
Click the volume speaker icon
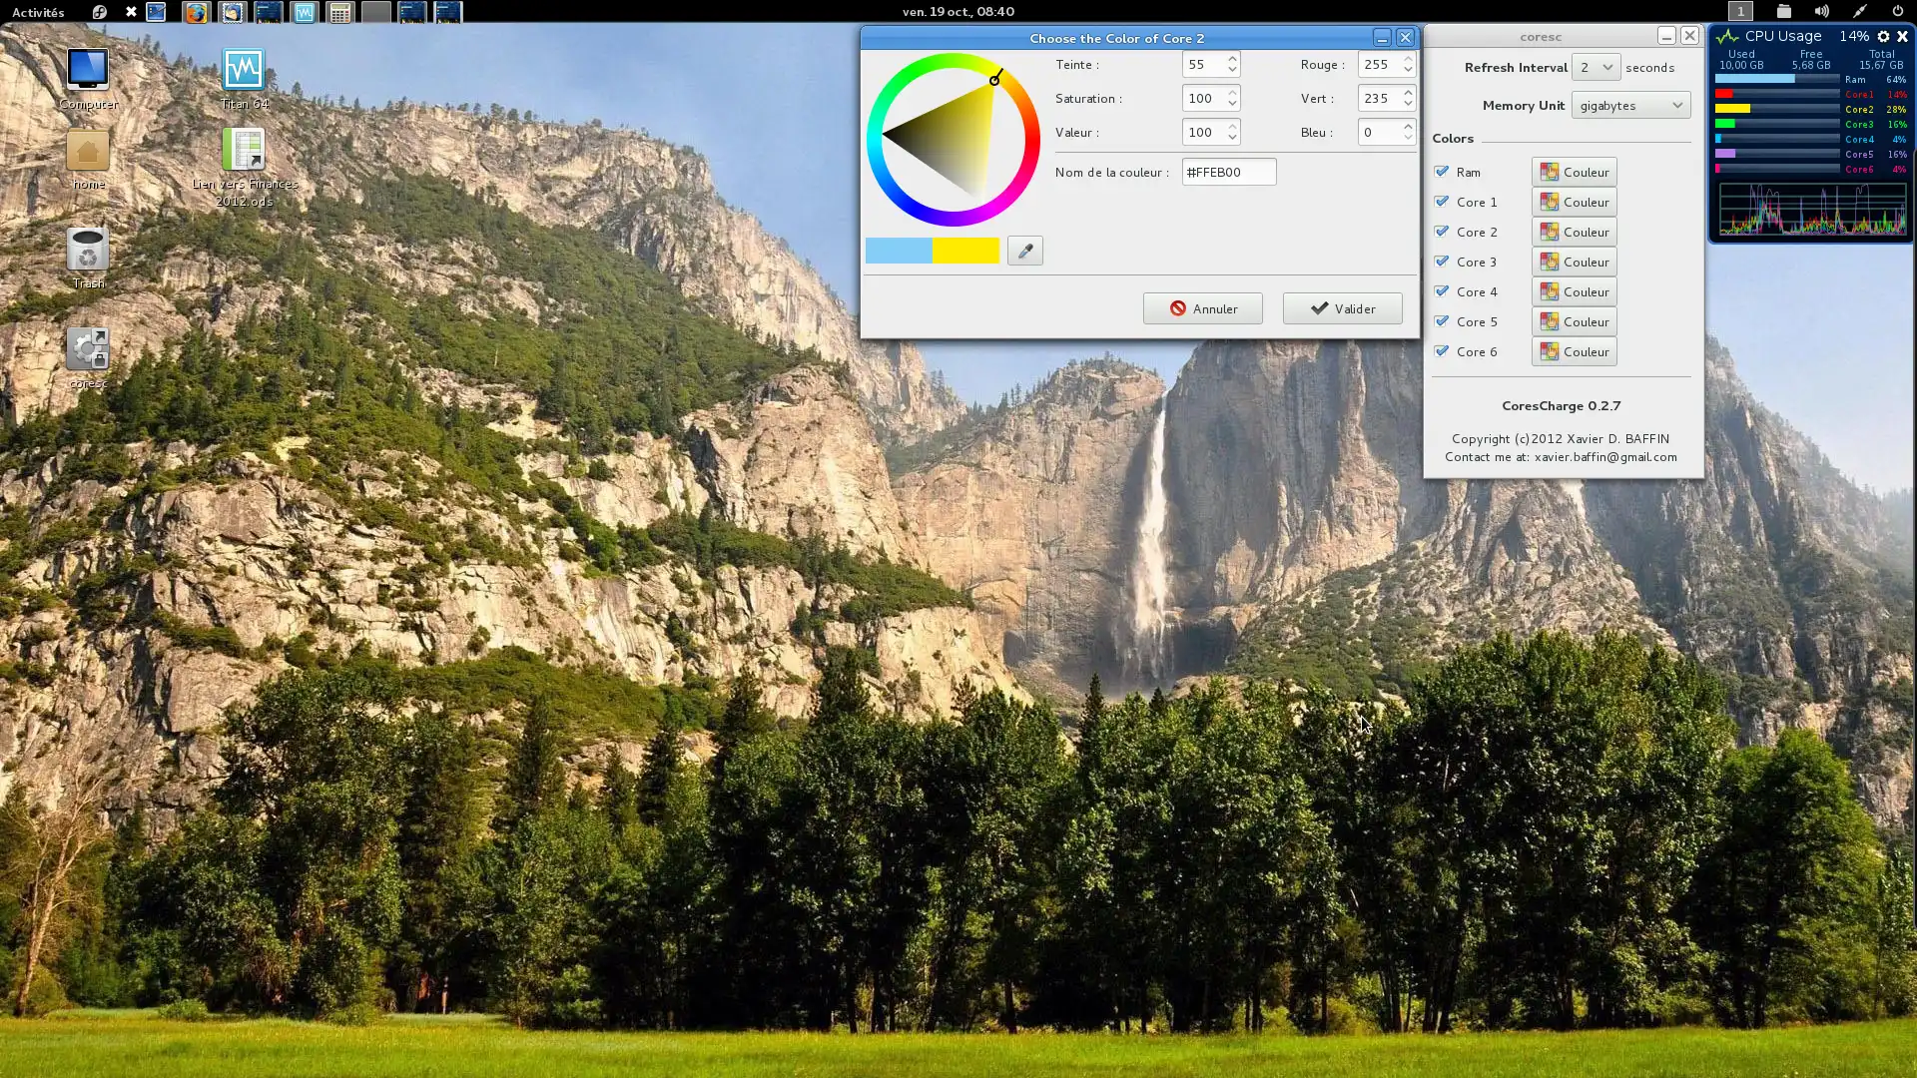[x=1821, y=12]
